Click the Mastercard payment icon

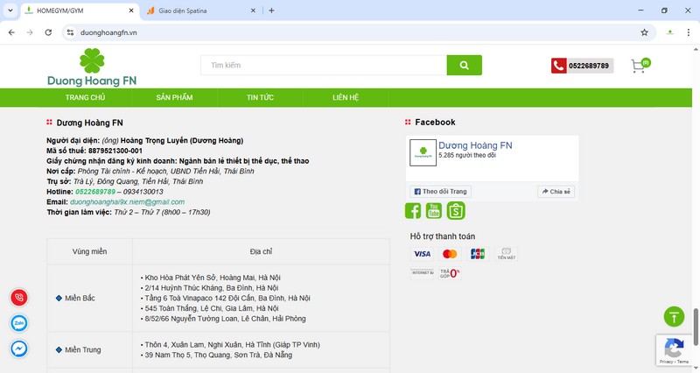450,254
